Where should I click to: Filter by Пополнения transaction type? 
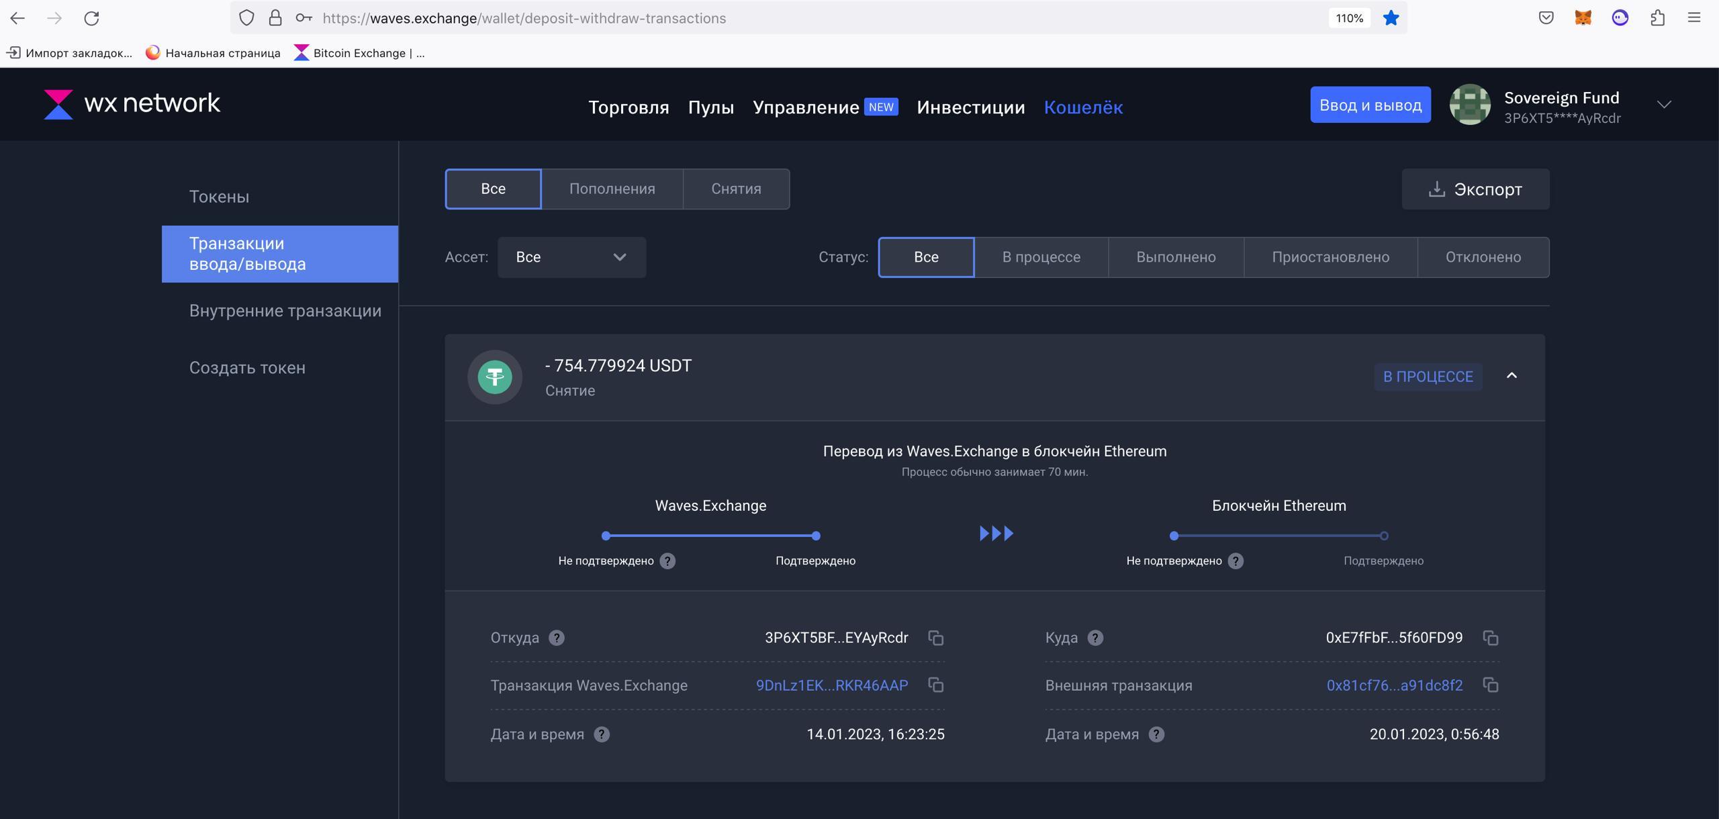[612, 189]
